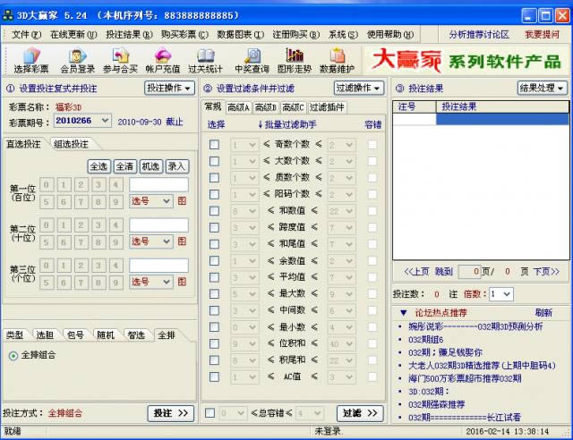
Task: Open the 投注操作 dropdown
Action: [x=169, y=89]
